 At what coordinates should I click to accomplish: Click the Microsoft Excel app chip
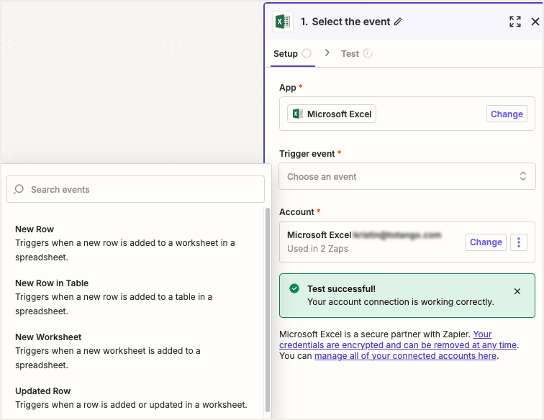click(331, 114)
